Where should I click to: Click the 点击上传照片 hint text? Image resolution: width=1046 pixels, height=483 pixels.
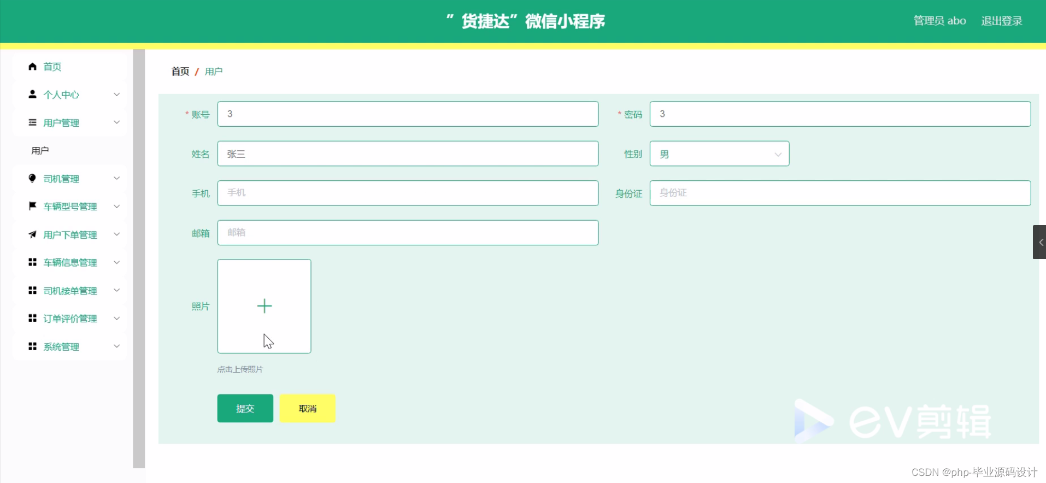point(240,369)
